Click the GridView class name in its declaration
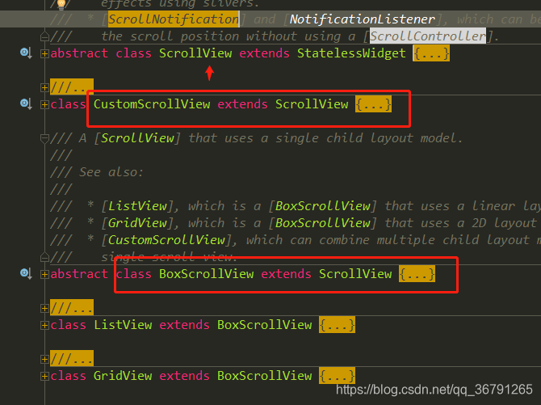Image resolution: width=541 pixels, height=405 pixels. coord(123,376)
